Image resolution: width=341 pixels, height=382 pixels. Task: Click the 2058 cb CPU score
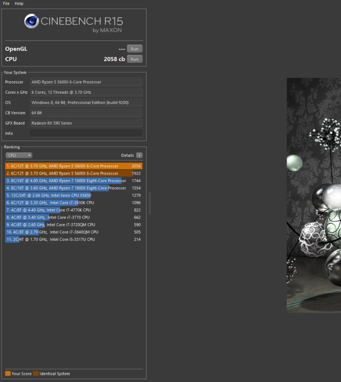click(114, 59)
